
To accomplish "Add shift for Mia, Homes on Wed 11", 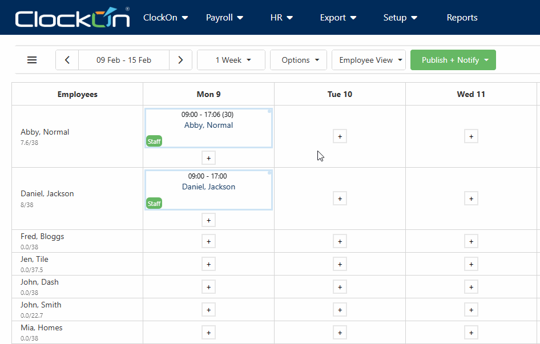I will [471, 333].
